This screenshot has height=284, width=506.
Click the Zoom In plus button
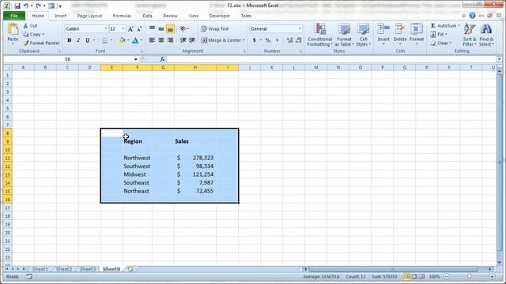(492, 277)
